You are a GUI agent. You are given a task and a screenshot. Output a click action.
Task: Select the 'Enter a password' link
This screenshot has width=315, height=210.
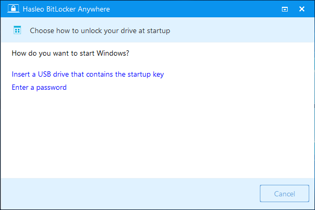tap(39, 88)
